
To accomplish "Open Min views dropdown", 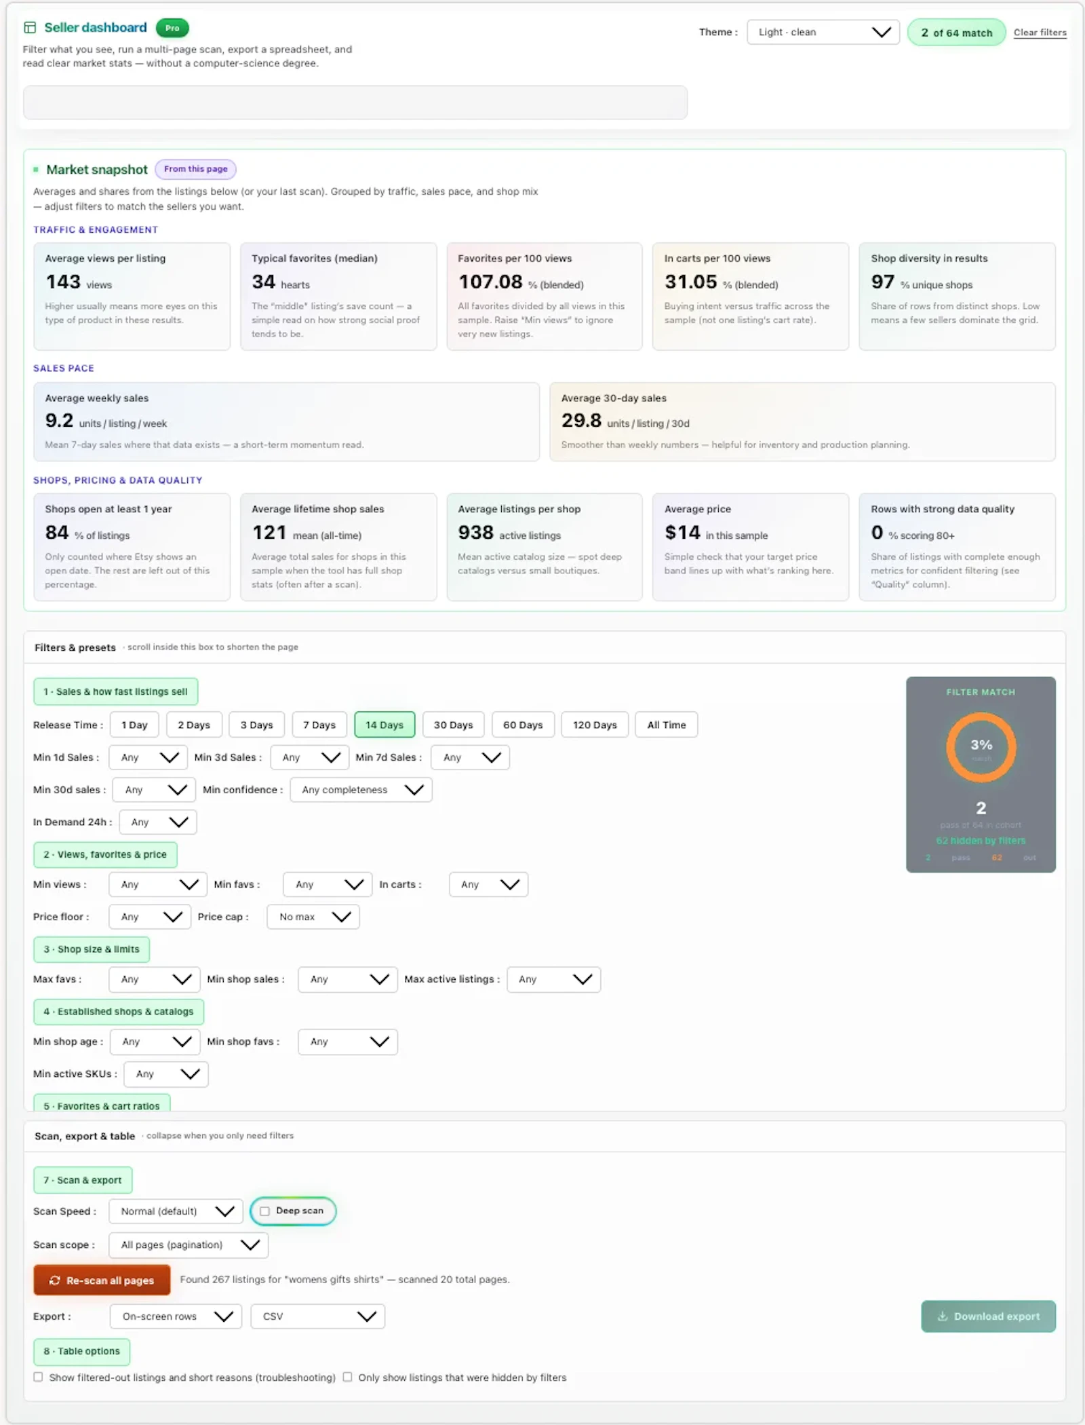I will coord(157,885).
